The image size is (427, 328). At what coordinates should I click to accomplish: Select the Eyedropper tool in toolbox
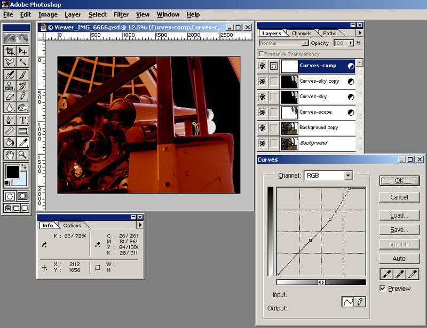(23, 142)
